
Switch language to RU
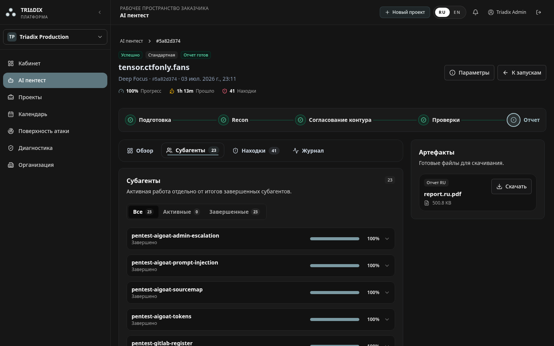pyautogui.click(x=442, y=12)
